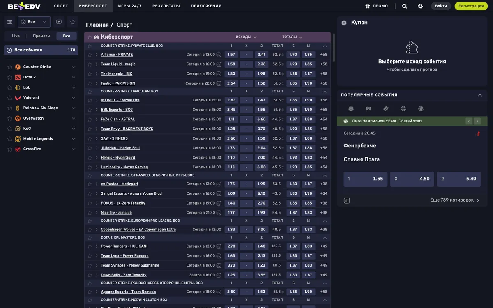Image resolution: width=493 pixels, height=308 pixels.
Task: Open the ТОТАЛЫ market dropdown
Action: [292, 37]
